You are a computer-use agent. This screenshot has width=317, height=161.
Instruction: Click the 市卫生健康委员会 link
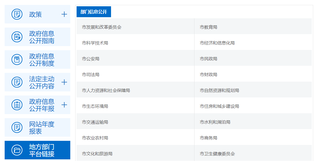(x=217, y=154)
